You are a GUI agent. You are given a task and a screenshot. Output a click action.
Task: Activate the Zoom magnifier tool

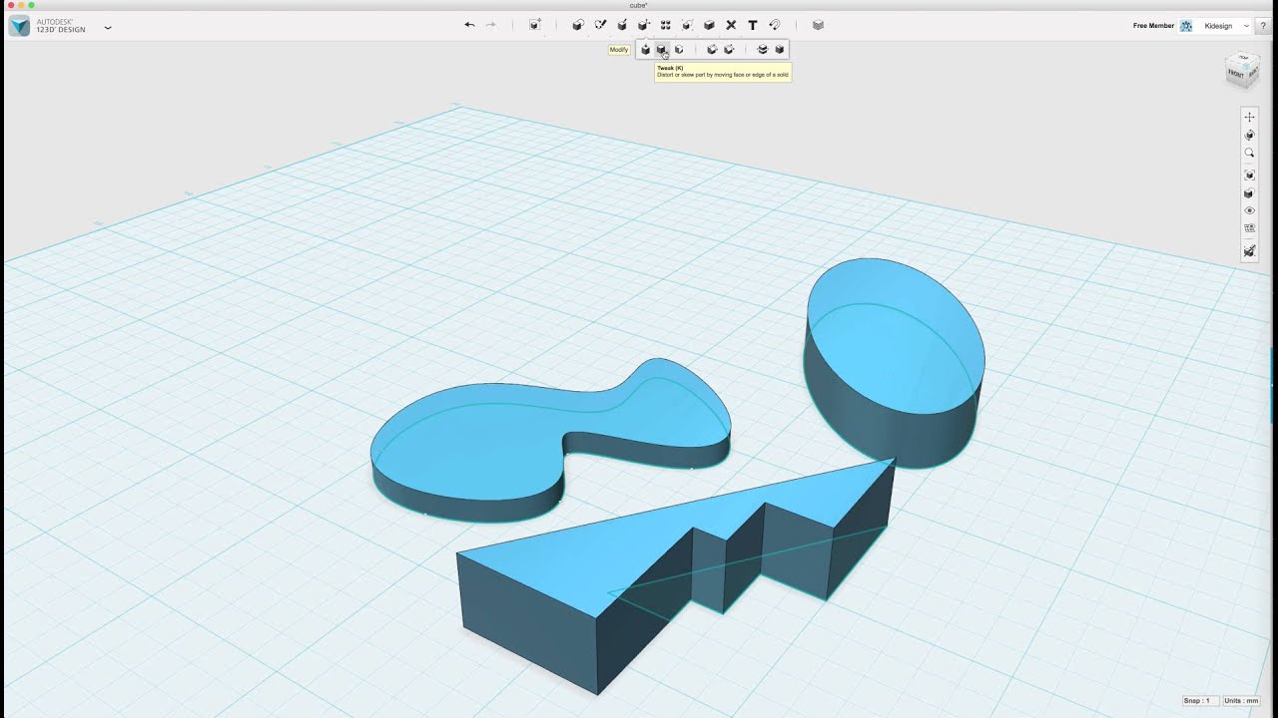click(1249, 153)
